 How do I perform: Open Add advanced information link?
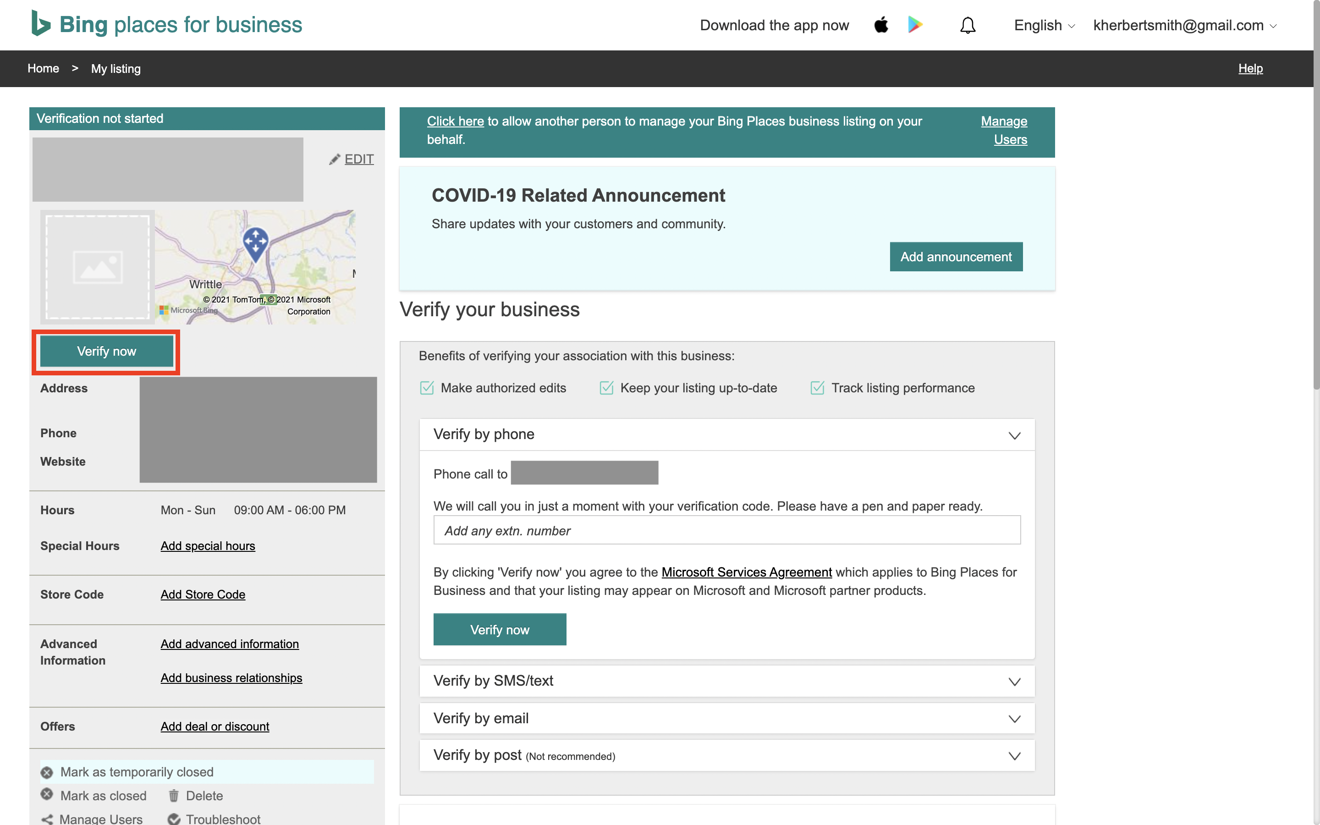point(230,644)
